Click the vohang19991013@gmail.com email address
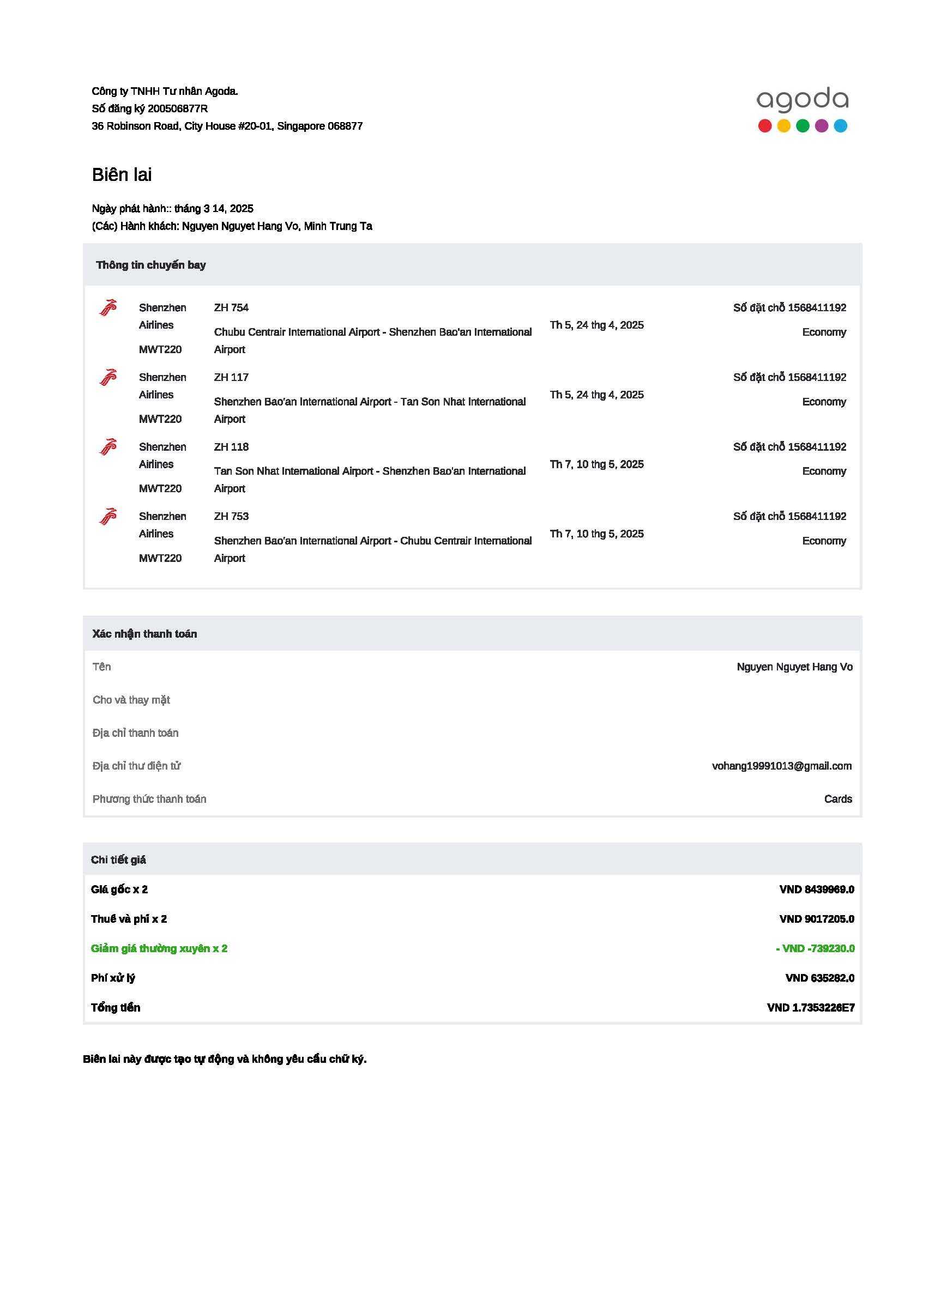 coord(781,766)
